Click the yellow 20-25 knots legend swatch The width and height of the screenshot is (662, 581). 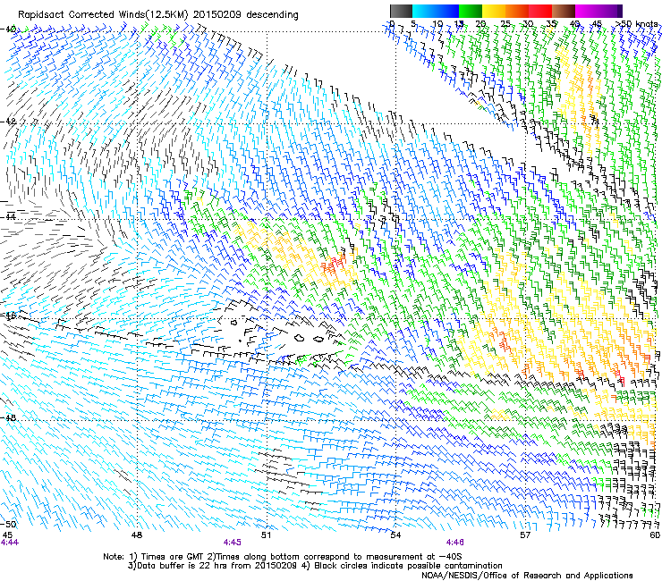494,11
